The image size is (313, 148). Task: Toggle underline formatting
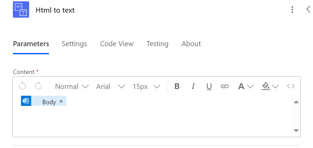pos(209,86)
